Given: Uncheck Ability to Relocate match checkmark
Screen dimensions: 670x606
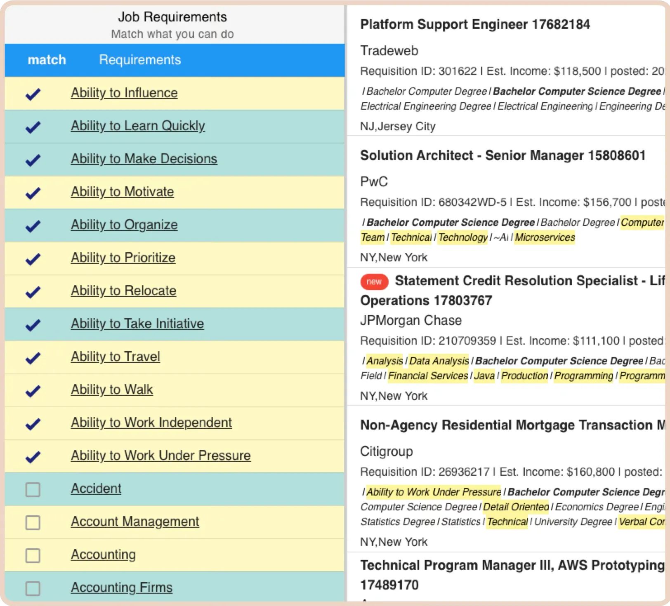Looking at the screenshot, I should tap(33, 292).
